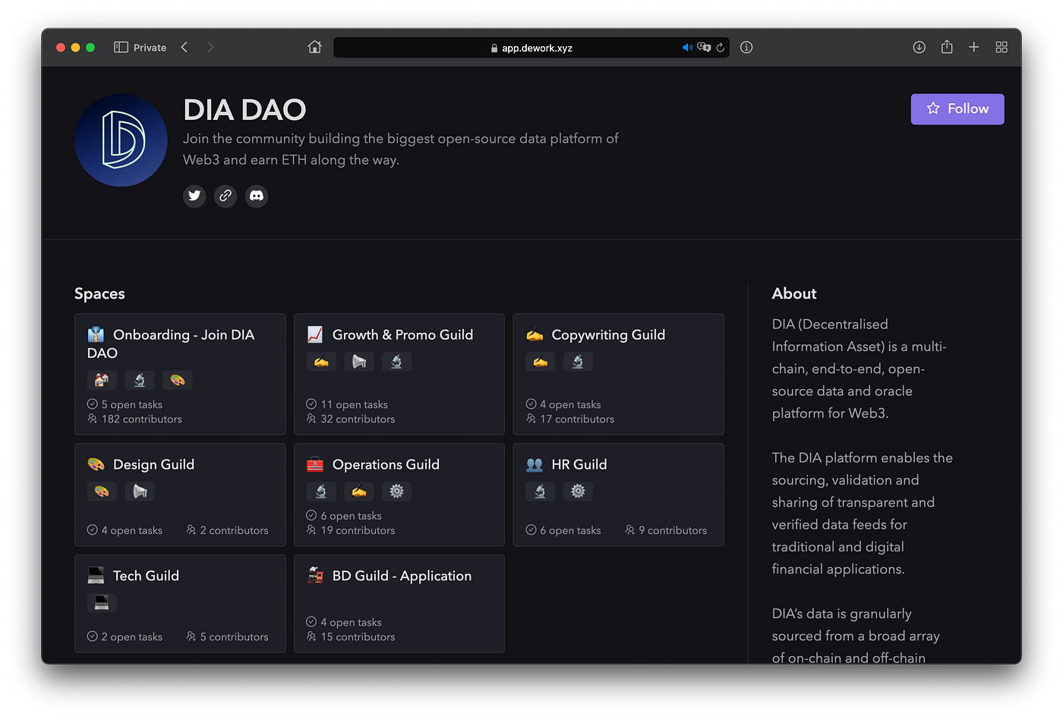Go forward with Safari's forward arrow
The height and width of the screenshot is (719, 1063).
coord(210,48)
